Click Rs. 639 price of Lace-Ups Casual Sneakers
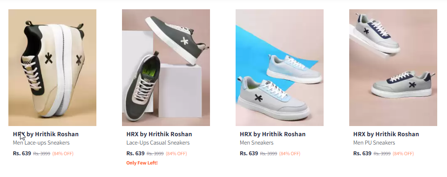This screenshot has height=177, width=447. (135, 153)
